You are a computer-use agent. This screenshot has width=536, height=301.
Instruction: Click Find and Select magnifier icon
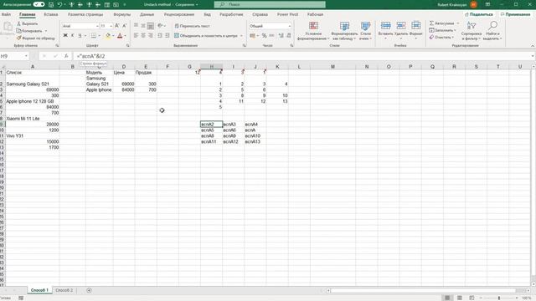(492, 26)
